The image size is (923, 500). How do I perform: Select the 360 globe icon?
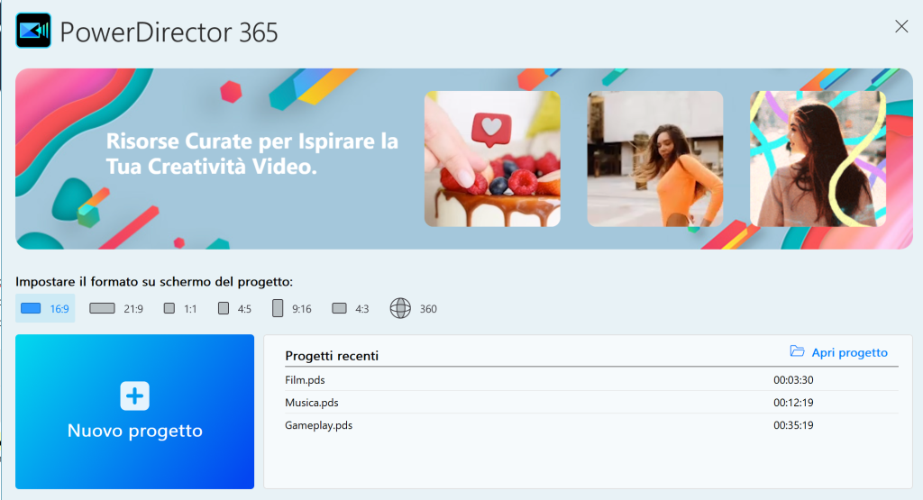400,309
